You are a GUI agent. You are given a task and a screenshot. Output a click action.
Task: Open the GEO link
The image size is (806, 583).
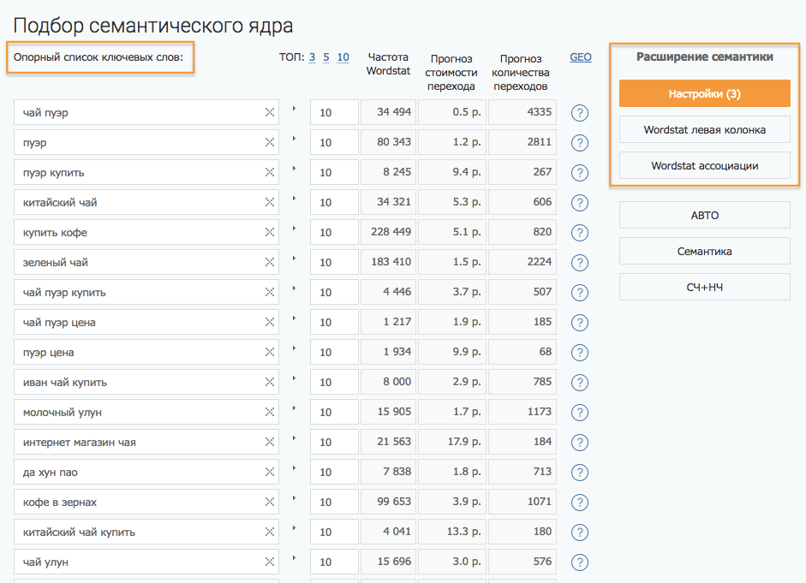[581, 57]
